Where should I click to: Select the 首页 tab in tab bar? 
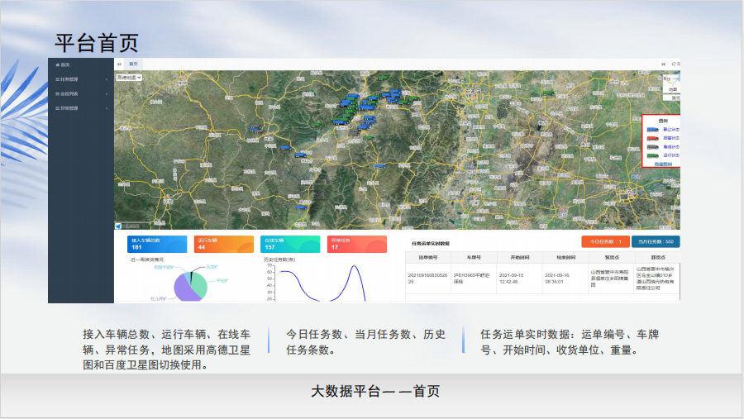coord(133,64)
